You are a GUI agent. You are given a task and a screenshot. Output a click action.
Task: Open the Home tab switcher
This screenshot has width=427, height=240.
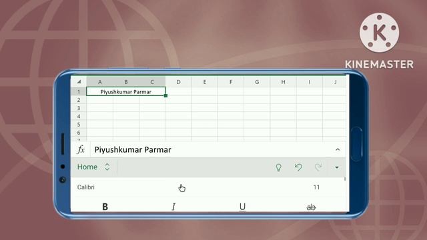click(93, 167)
